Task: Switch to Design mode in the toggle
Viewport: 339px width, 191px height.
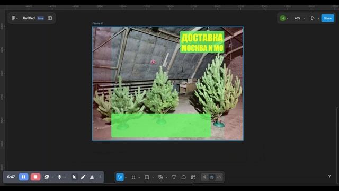Action: pyautogui.click(x=212, y=177)
